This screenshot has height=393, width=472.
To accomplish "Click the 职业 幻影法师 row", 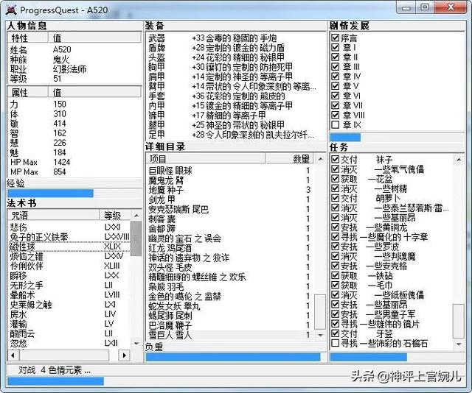I will pos(74,69).
